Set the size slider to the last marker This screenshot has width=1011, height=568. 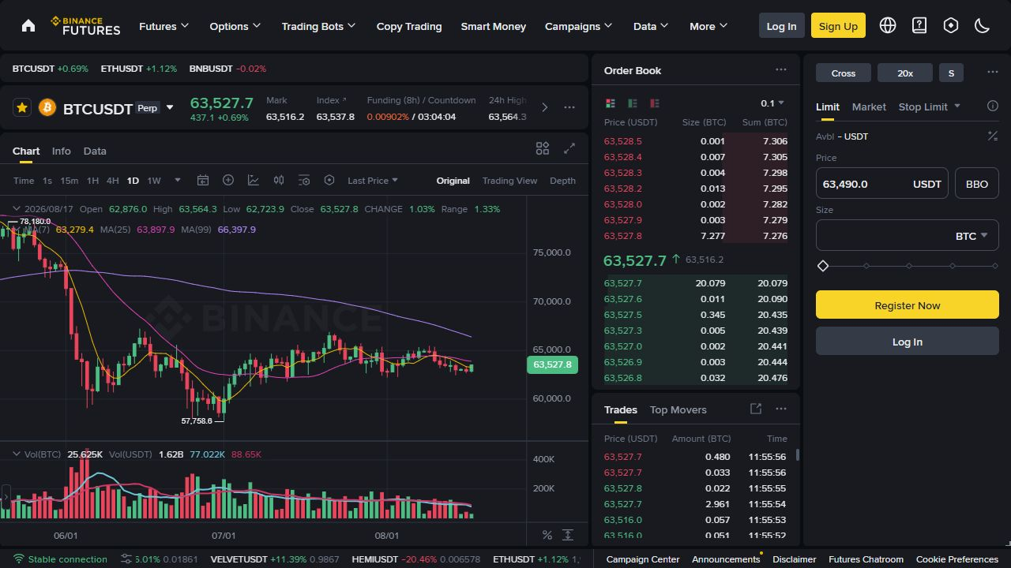click(x=995, y=266)
